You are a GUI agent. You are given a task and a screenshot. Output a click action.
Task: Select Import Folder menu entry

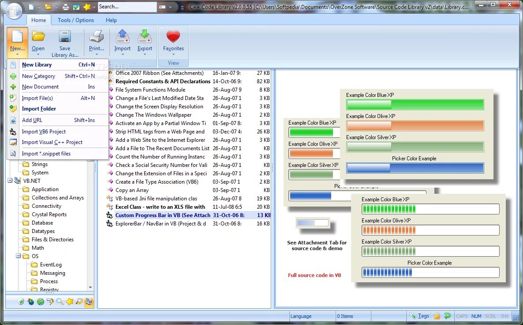pyautogui.click(x=58, y=109)
